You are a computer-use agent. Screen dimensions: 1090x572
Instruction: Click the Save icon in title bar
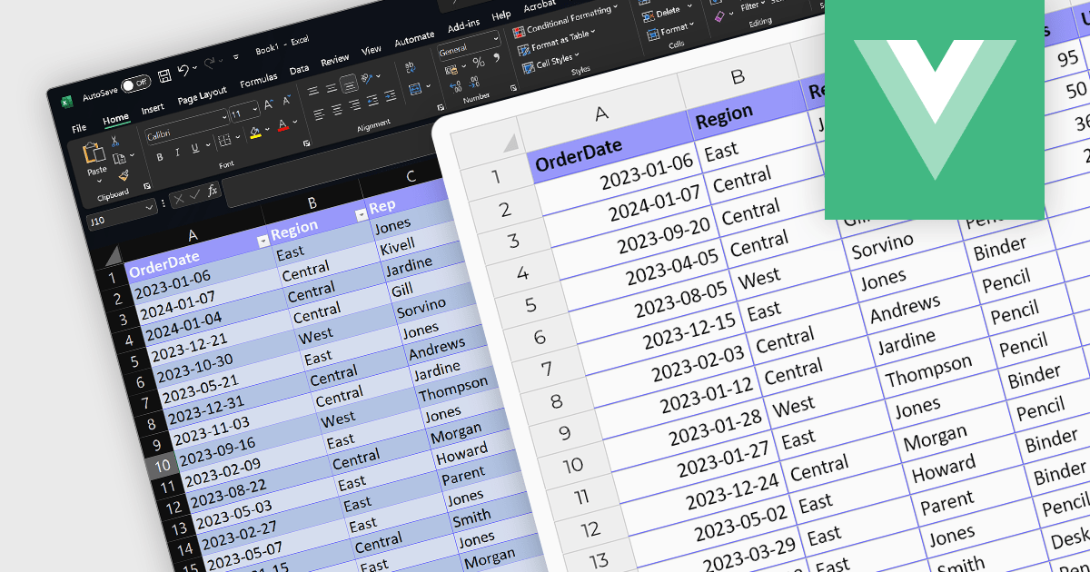click(x=164, y=76)
